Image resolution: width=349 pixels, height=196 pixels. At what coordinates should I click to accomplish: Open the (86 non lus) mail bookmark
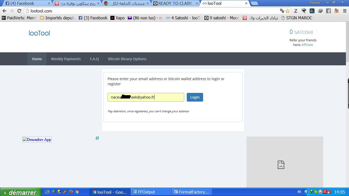click(x=145, y=18)
